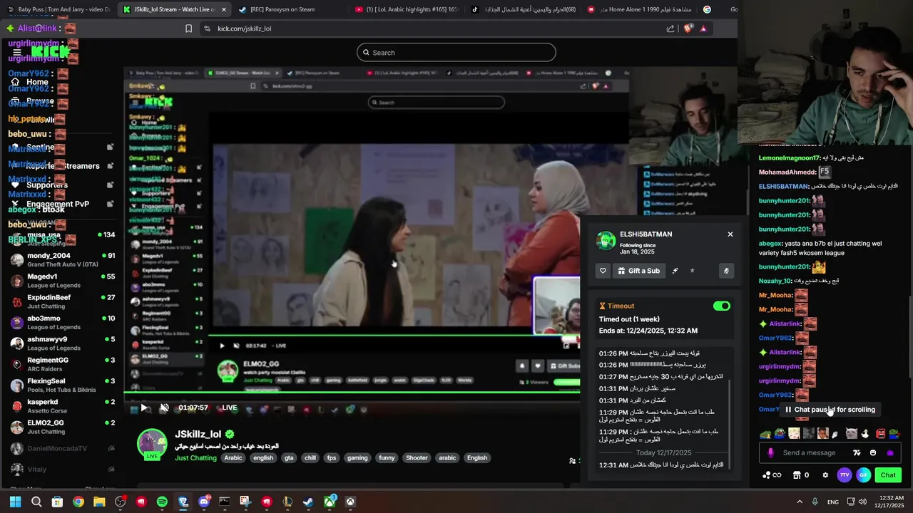
Task: Open the Kick hamburger menu
Action: coord(17,52)
